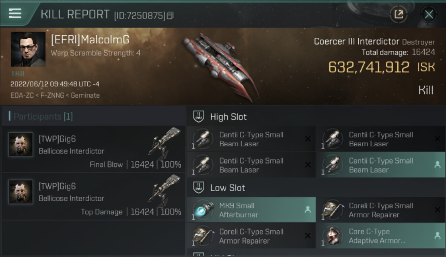
Task: Open Gig6's Final Blow entry
Action: pyautogui.click(x=93, y=149)
